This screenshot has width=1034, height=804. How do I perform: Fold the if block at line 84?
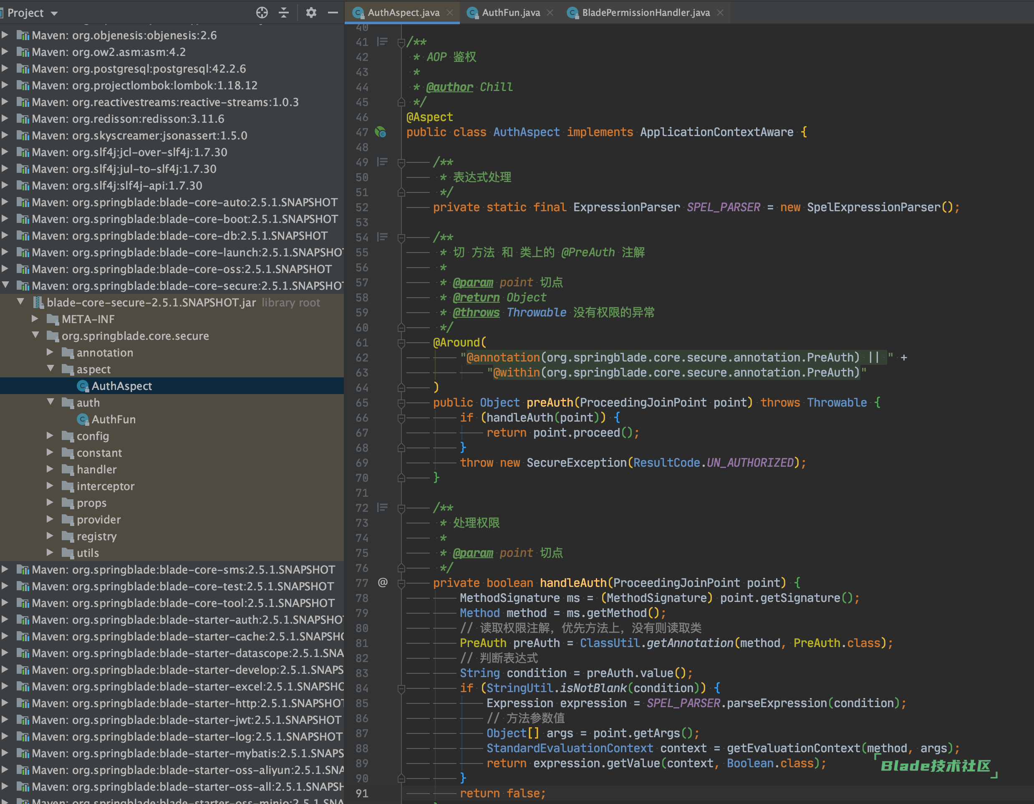pos(401,689)
